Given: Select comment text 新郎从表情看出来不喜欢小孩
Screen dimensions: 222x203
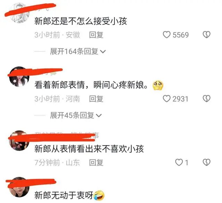Looking at the screenshot, I should coord(89,149).
